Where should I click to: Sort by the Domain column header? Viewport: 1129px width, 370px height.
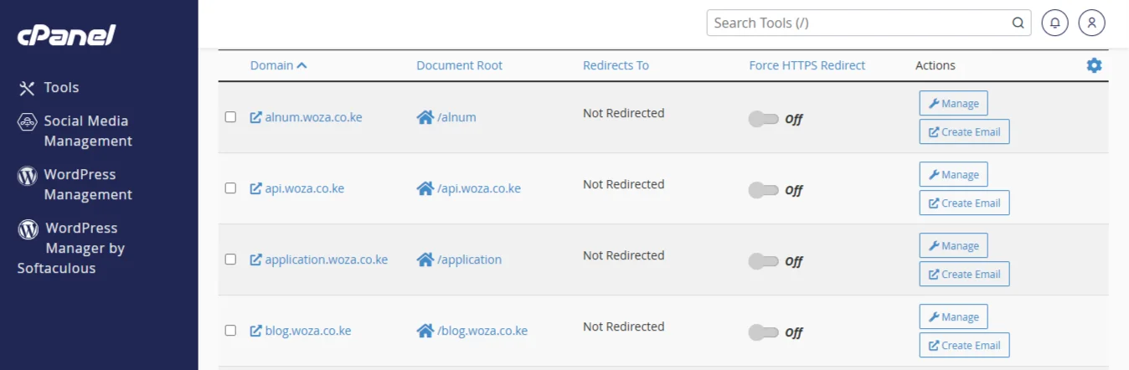(x=278, y=65)
